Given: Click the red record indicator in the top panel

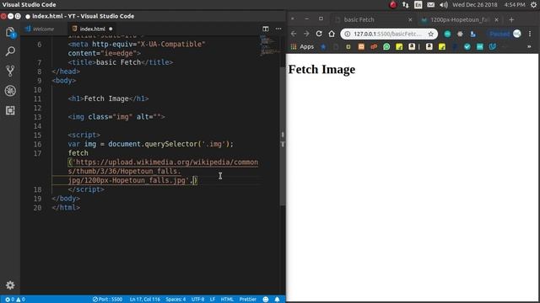Looking at the screenshot, I should [392, 5].
